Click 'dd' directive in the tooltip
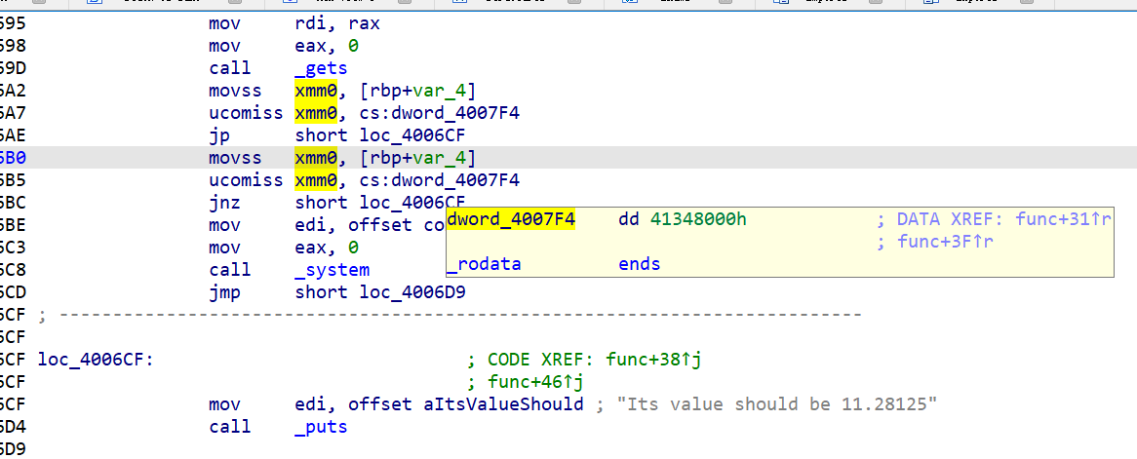1137x459 pixels. click(x=629, y=219)
